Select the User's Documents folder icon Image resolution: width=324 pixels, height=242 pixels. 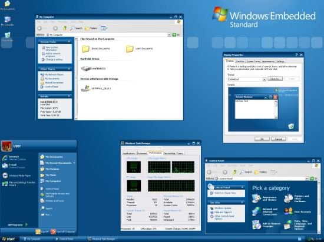130,49
